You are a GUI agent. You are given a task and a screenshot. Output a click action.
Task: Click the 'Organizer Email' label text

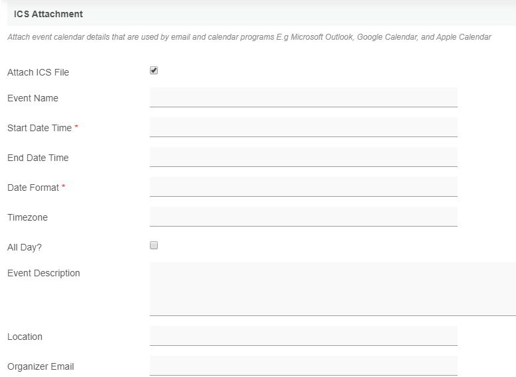coord(40,366)
